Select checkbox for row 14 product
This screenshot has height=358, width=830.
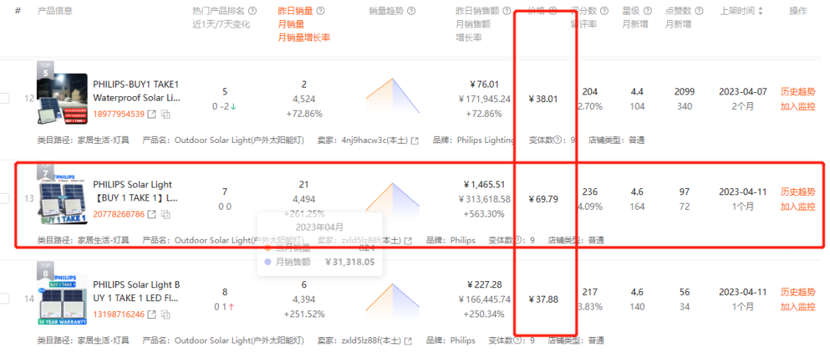coord(4,299)
